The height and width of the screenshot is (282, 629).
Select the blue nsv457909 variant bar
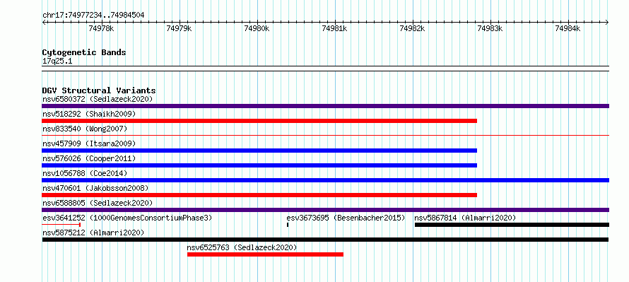click(259, 151)
